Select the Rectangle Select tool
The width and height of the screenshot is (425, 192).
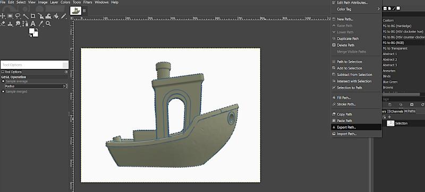pos(10,16)
